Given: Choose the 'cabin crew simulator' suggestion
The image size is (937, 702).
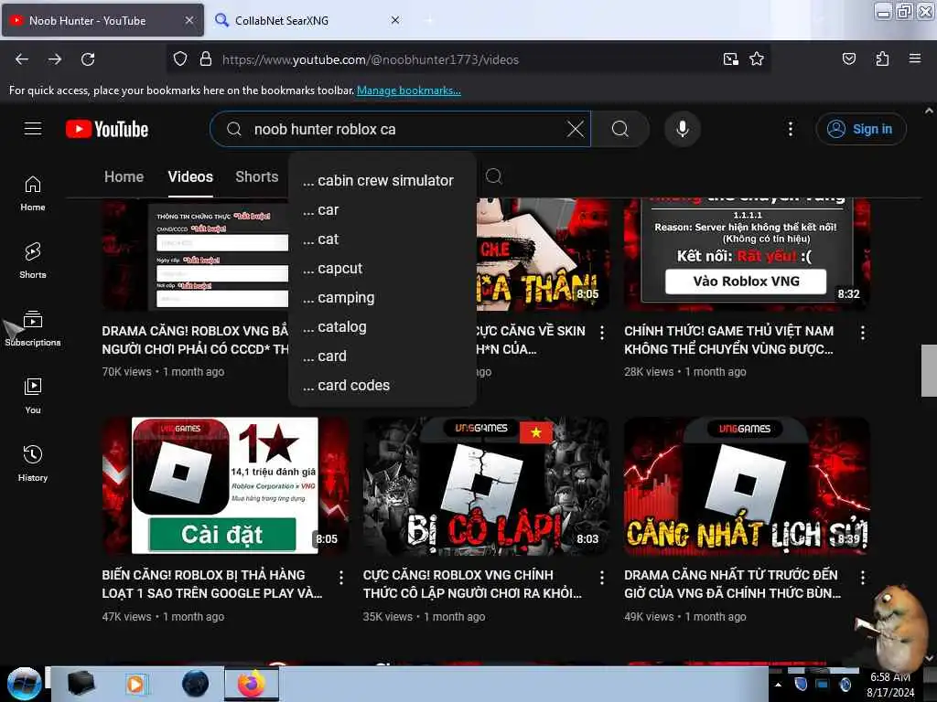Looking at the screenshot, I should [382, 180].
